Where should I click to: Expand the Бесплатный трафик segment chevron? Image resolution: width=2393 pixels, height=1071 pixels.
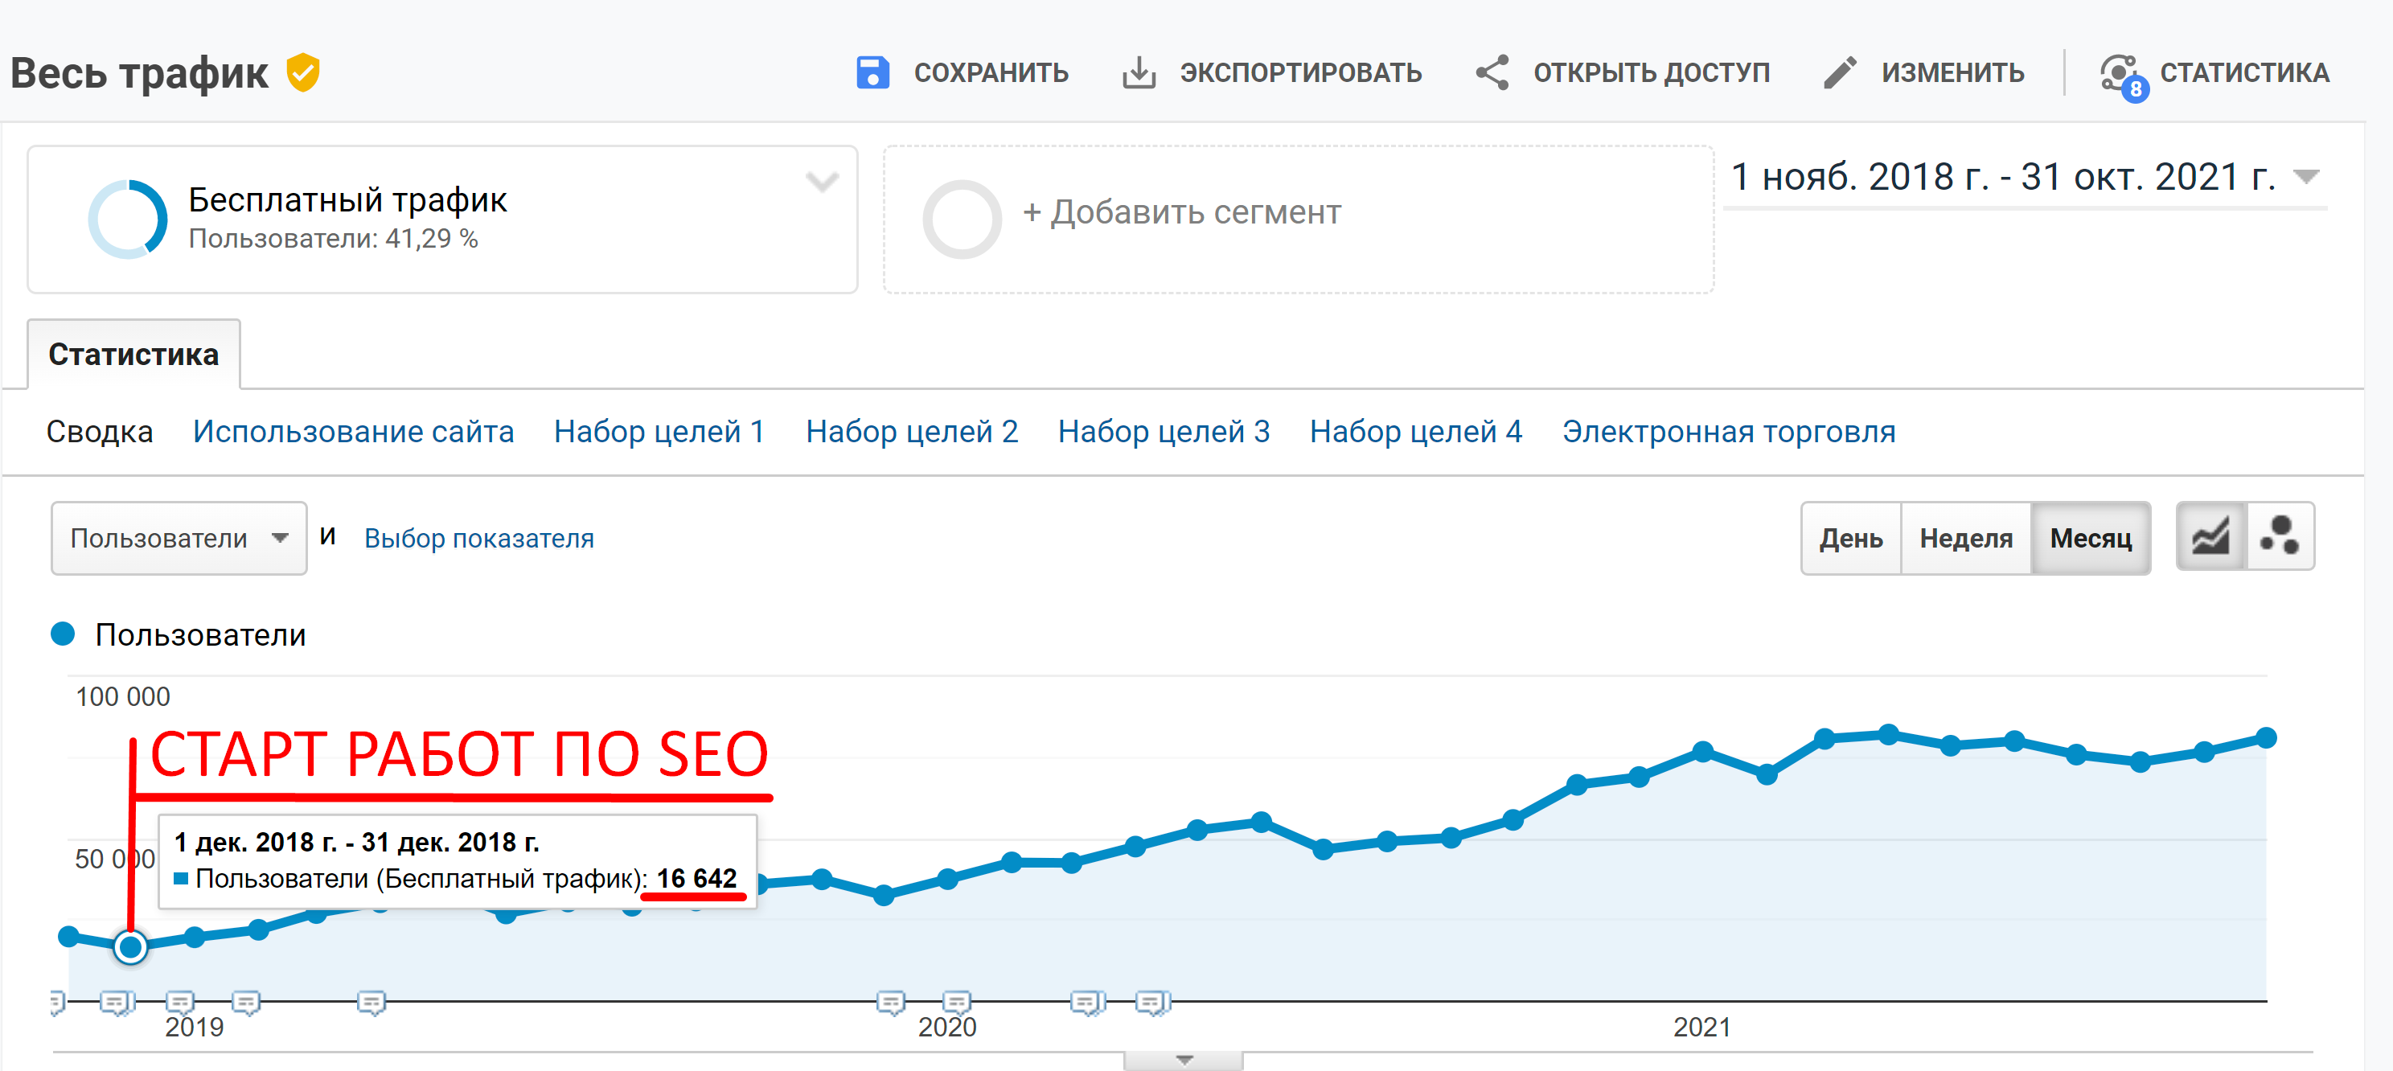tap(821, 181)
